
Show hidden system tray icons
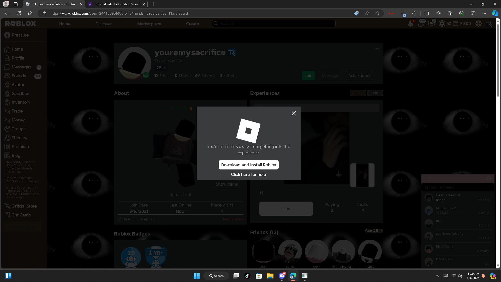point(437,276)
